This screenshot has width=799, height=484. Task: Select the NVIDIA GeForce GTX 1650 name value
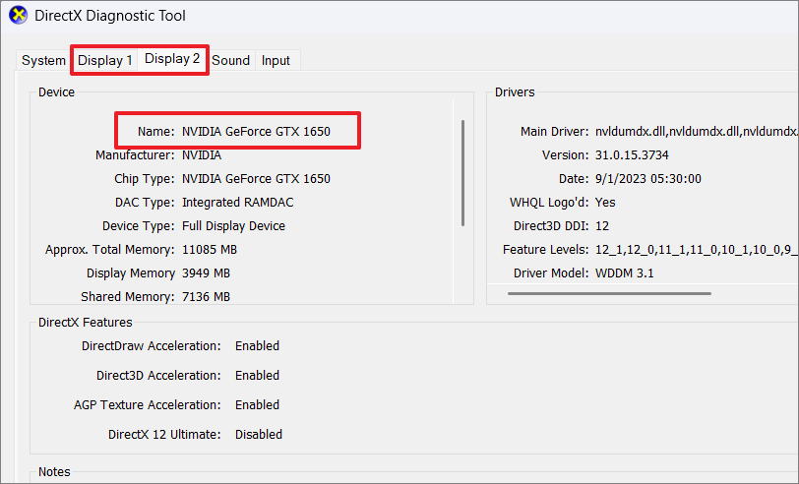pos(256,132)
